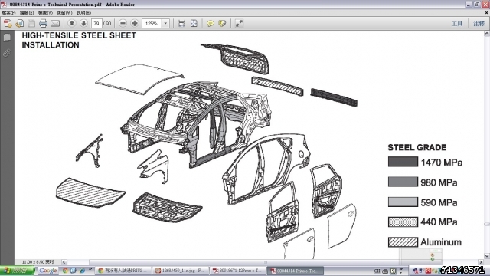Click the CH language indicator in tray
The width and height of the screenshot is (490, 276).
point(377,271)
